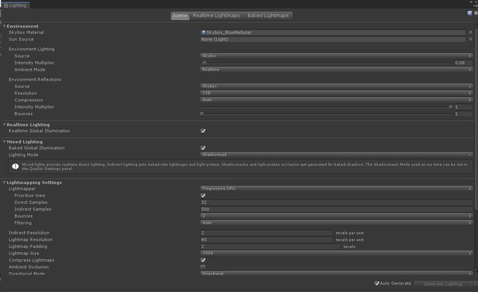Image resolution: width=478 pixels, height=292 pixels.
Task: Collapse the Lightmapping Settings section
Action: [5, 182]
